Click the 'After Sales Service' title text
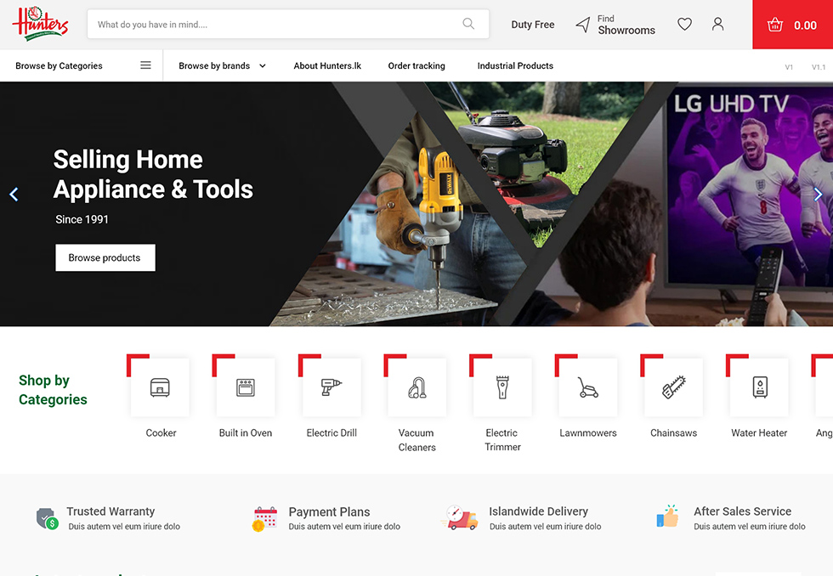The width and height of the screenshot is (833, 576). coord(742,511)
